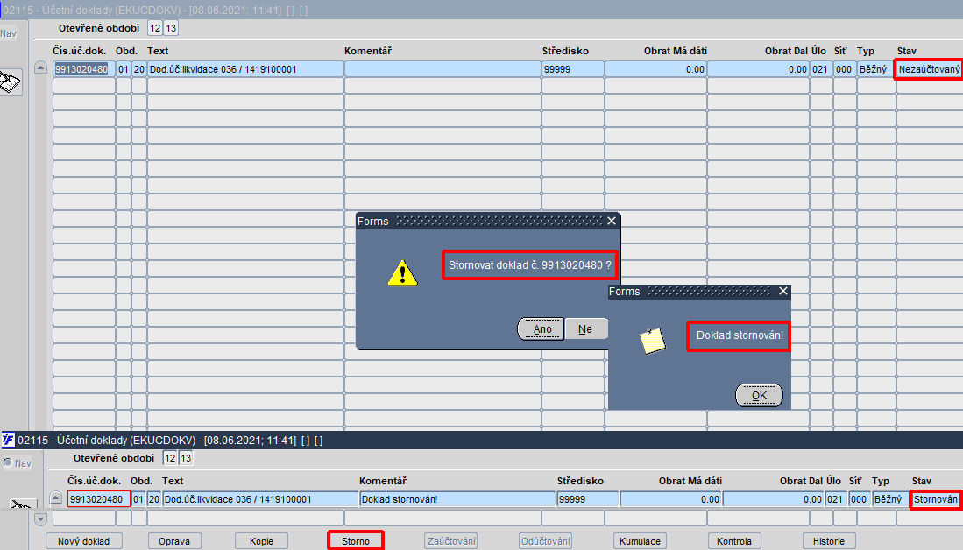Click the Středisko 99999 field in the upper row

[572, 69]
